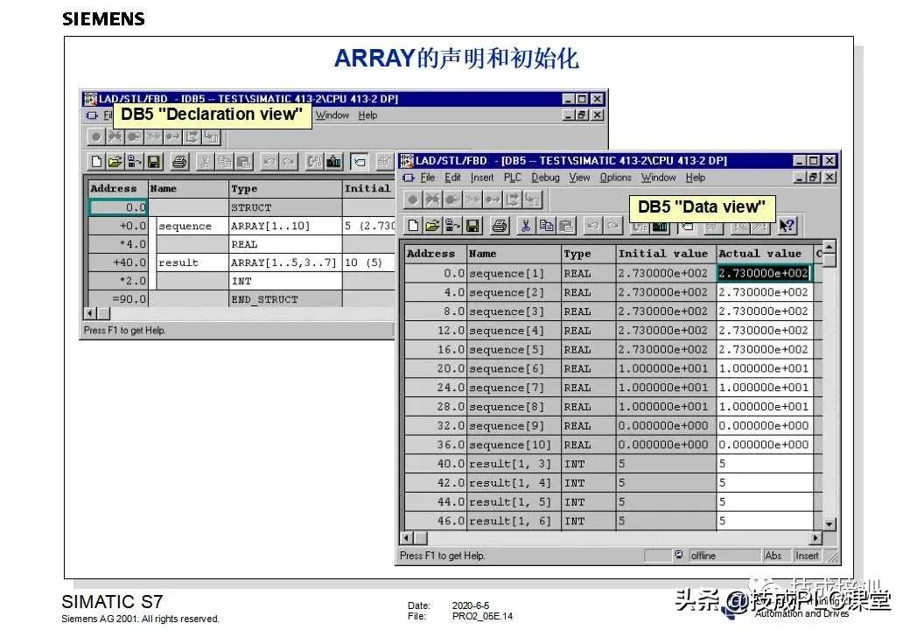Open Help menu in Declaration view window

pyautogui.click(x=367, y=115)
